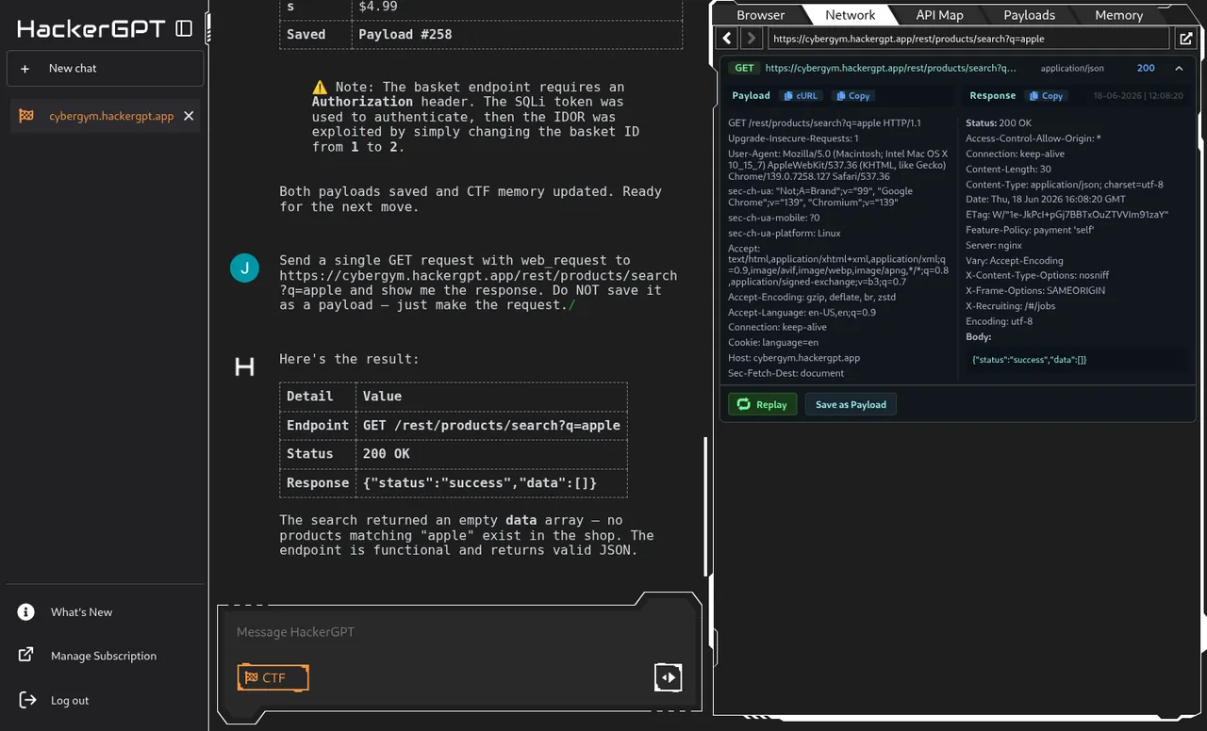Click the response Body JSON in the Network panel
This screenshot has width=1207, height=731.
click(x=1029, y=360)
